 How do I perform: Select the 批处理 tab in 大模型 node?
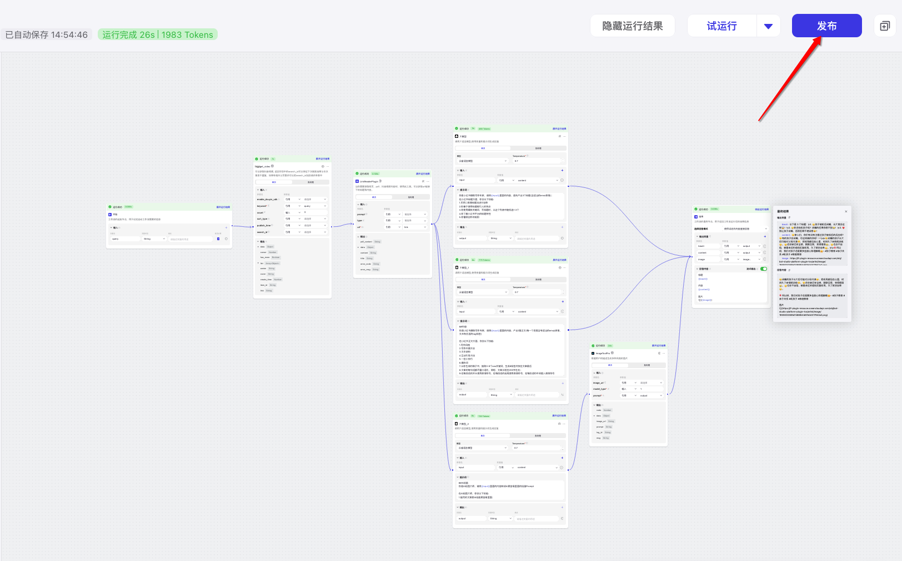point(538,148)
